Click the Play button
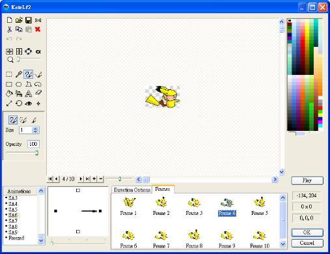 tap(307, 180)
